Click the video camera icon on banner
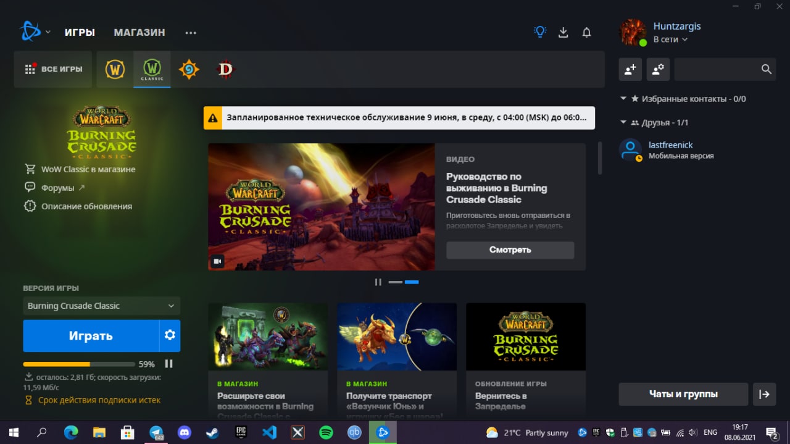Image resolution: width=790 pixels, height=444 pixels. click(217, 261)
